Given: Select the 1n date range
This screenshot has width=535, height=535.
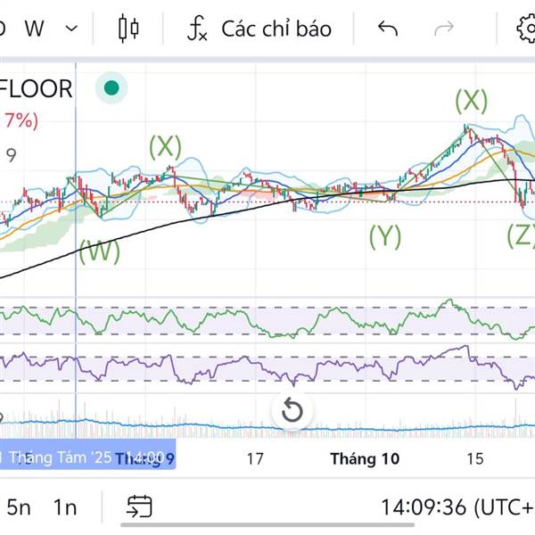Looking at the screenshot, I should [65, 507].
